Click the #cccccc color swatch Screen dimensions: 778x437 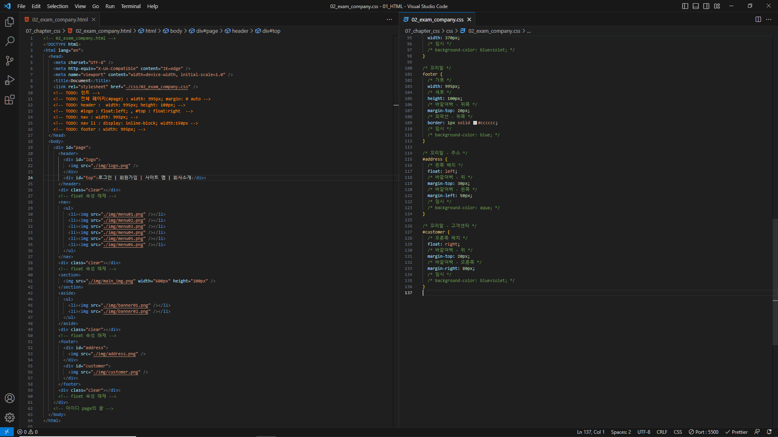pyautogui.click(x=475, y=123)
